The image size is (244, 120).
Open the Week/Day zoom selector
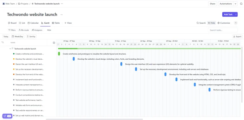tap(18, 37)
